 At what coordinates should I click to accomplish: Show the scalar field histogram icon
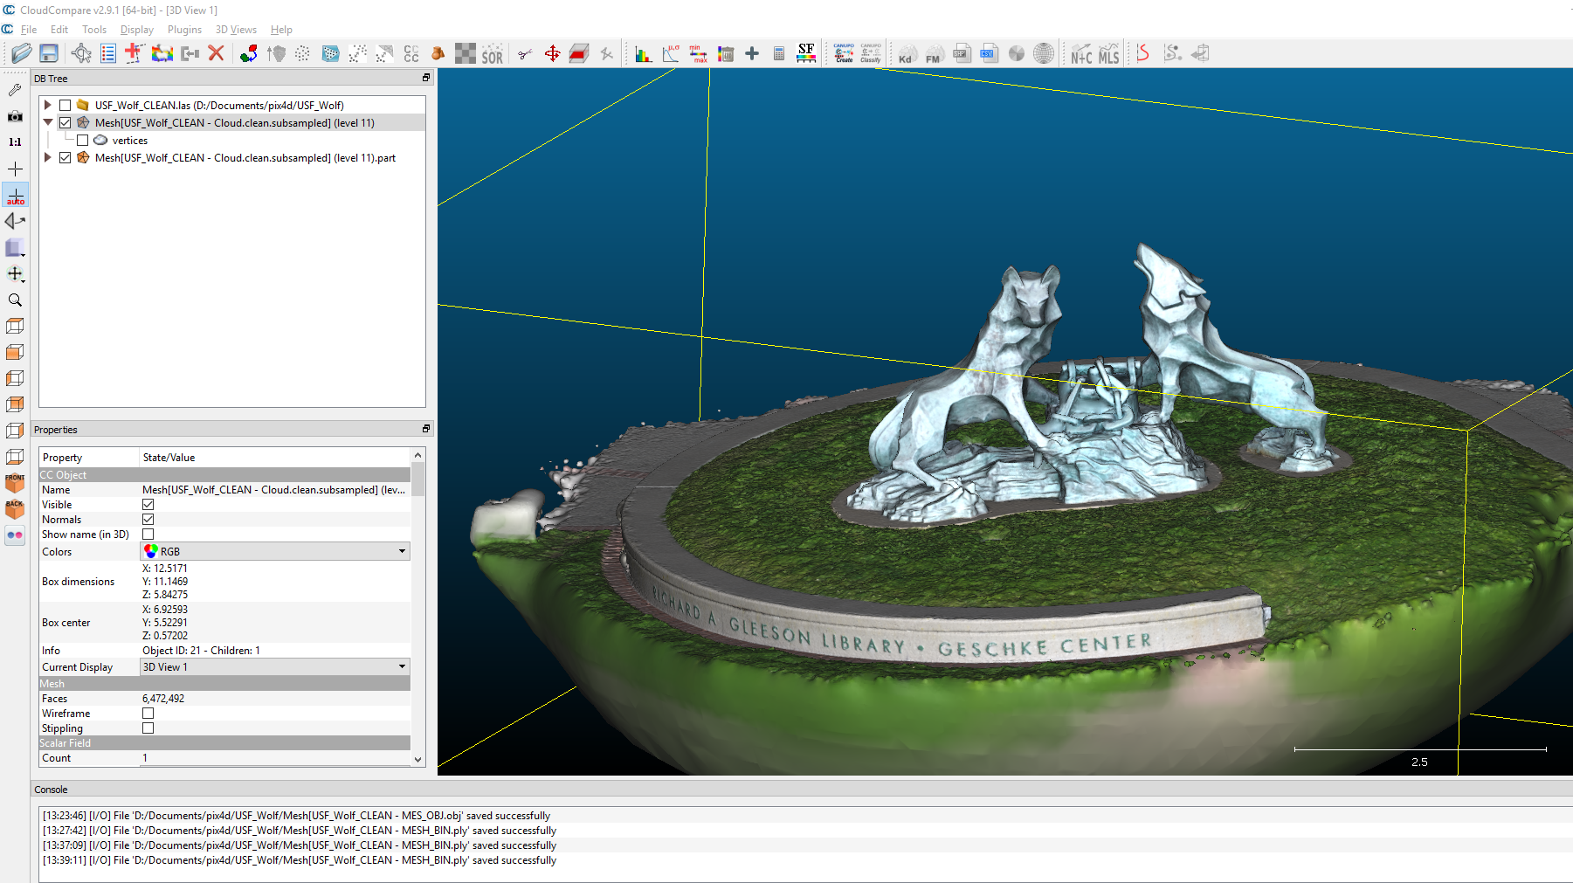[644, 53]
